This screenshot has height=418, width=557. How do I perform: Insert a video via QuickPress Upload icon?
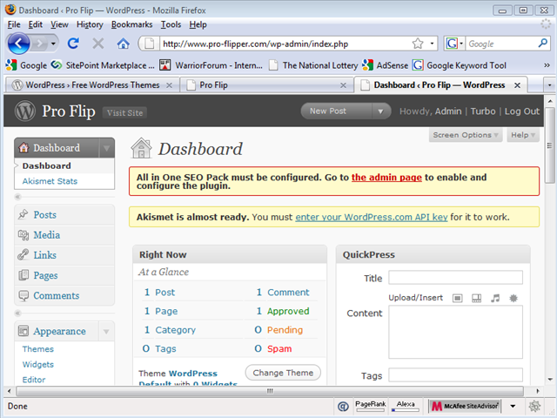coord(476,298)
